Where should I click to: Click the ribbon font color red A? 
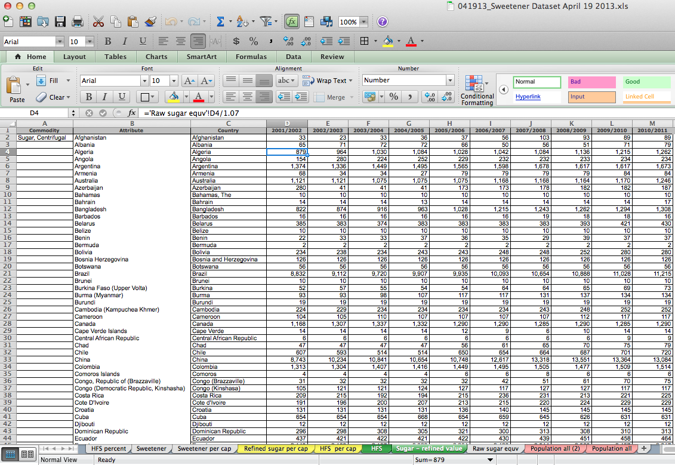click(199, 97)
